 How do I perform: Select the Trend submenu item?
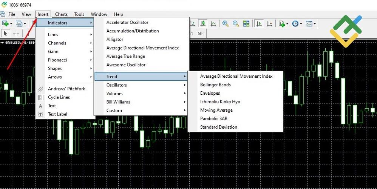click(x=141, y=77)
